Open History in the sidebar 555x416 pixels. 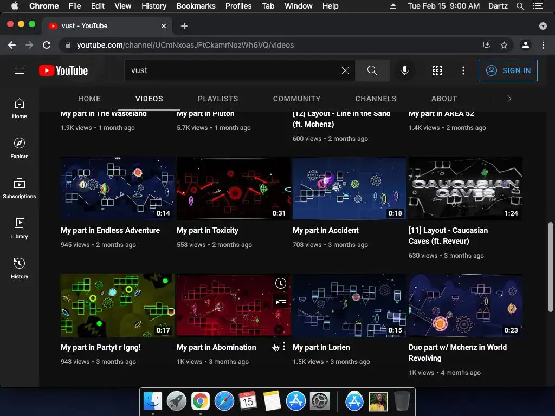pos(20,269)
